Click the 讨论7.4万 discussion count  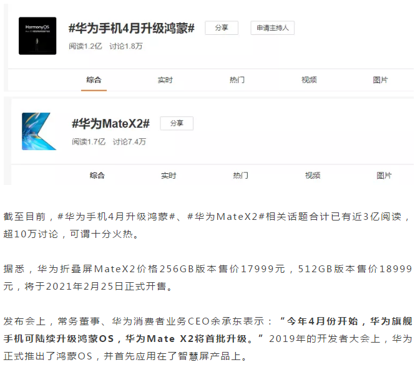129,141
